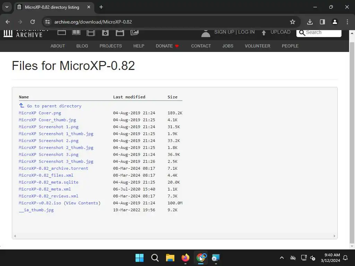The width and height of the screenshot is (355, 266).
Task: Open the VOLUNTEER menu item
Action: tap(258, 46)
